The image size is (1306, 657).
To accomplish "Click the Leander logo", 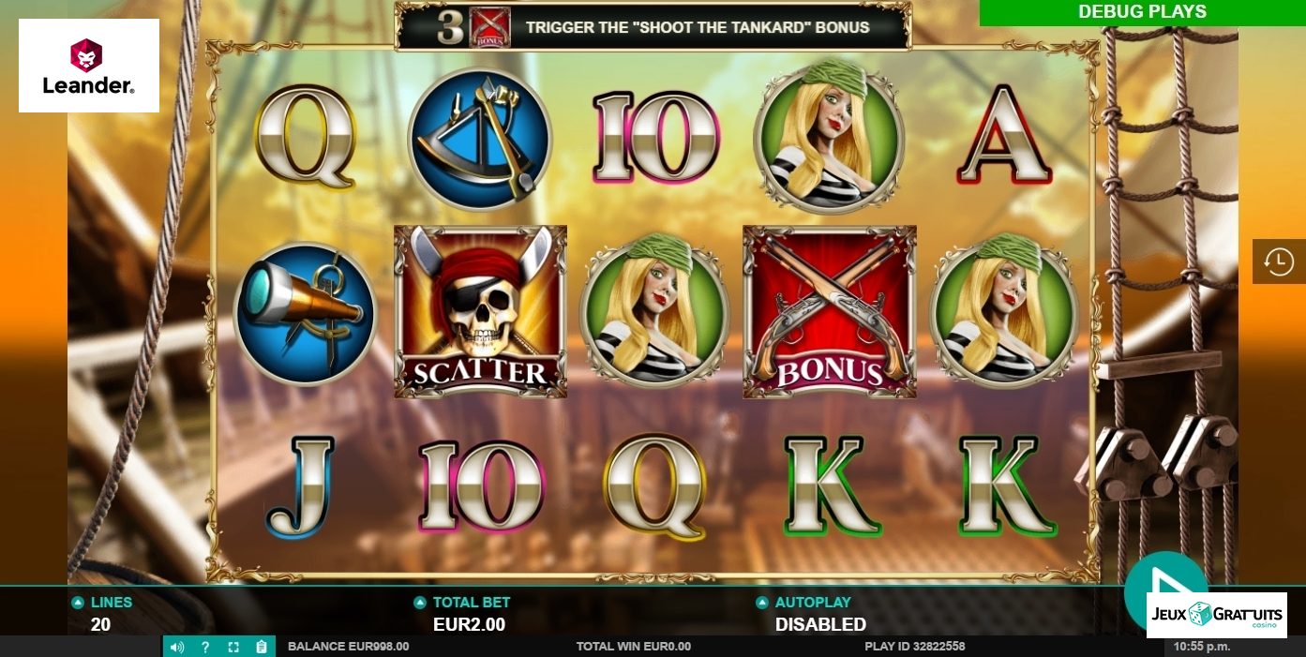I will [89, 66].
